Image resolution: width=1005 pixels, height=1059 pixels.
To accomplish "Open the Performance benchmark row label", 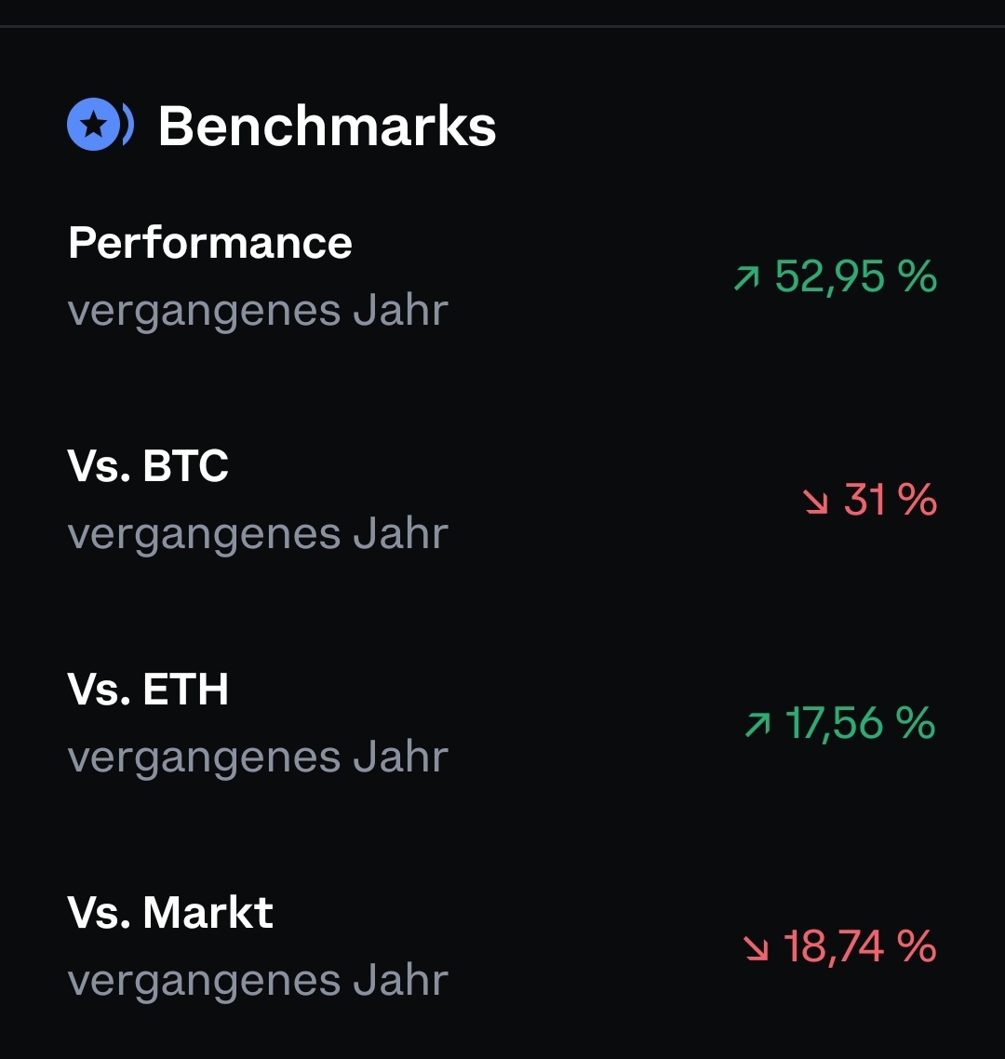I will [210, 243].
